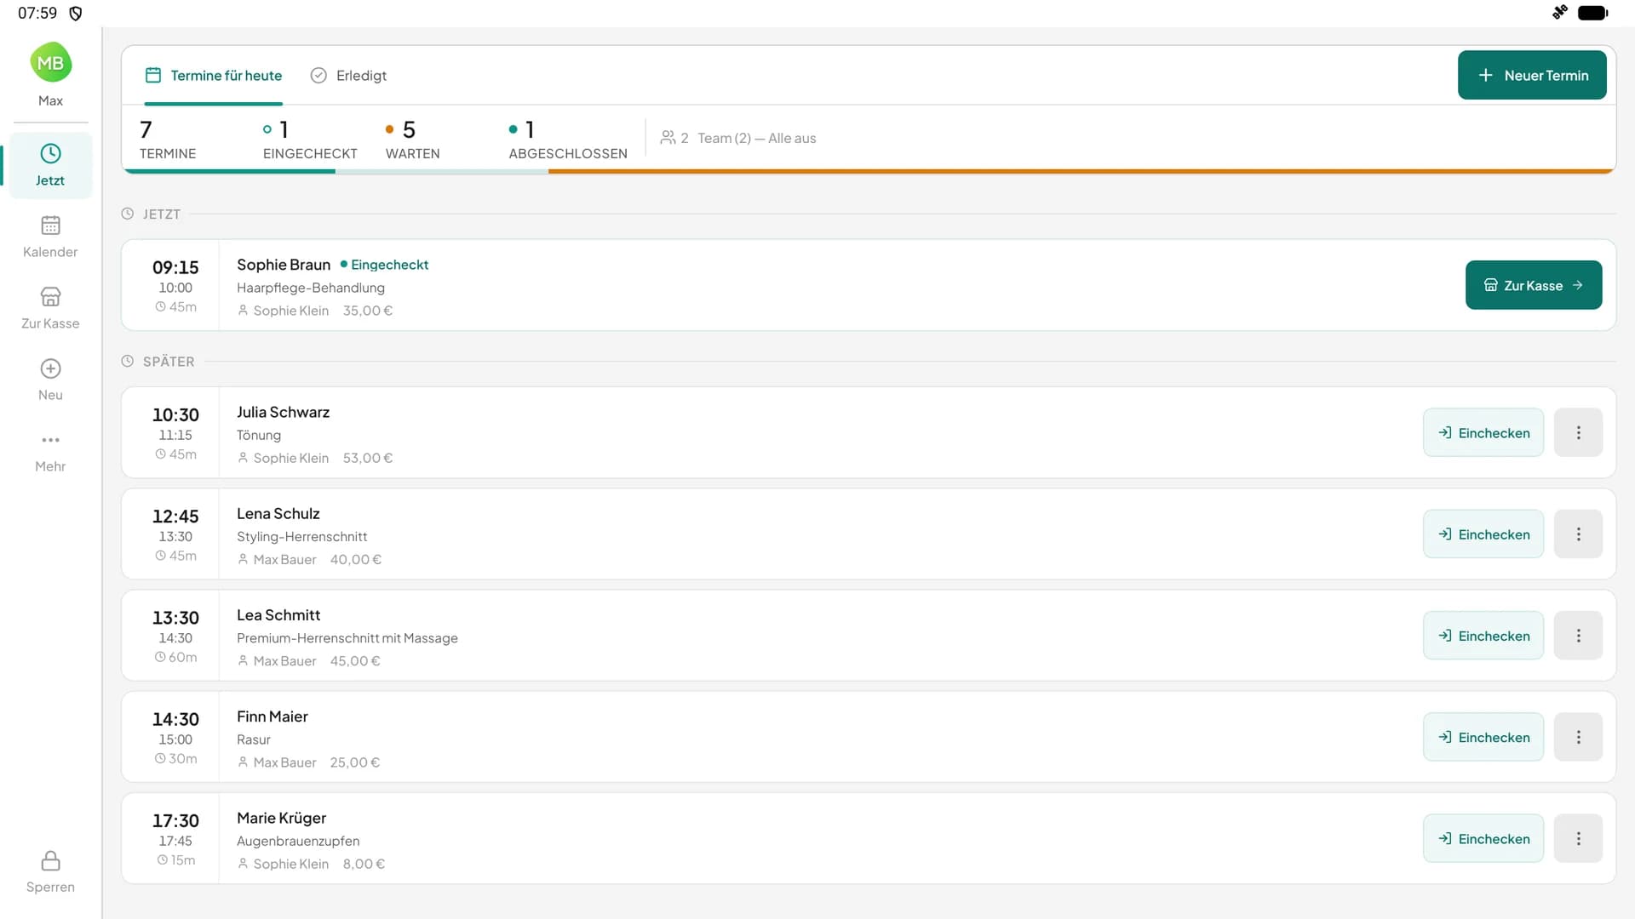Screen dimensions: 1635x919
Task: Check in Lea Schmitt via Einchecken
Action: coord(1483,635)
